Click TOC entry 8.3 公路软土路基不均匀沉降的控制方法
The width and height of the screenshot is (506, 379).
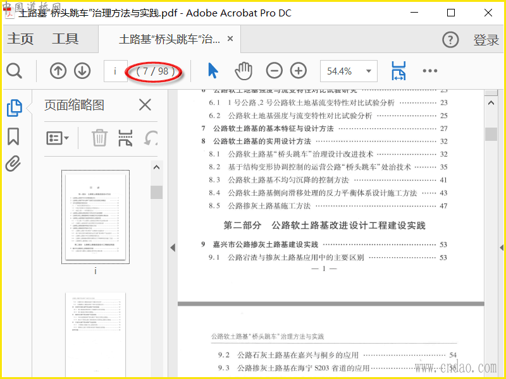(x=328, y=180)
